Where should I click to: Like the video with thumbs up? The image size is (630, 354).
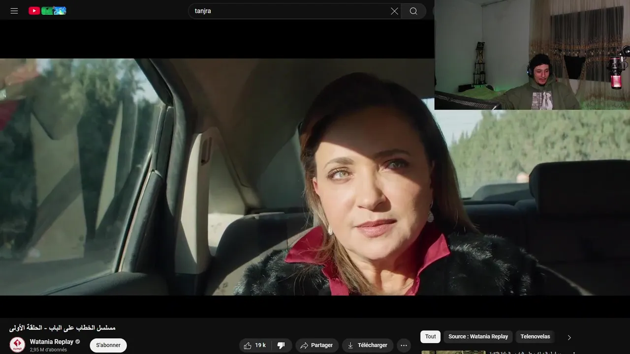click(255, 345)
